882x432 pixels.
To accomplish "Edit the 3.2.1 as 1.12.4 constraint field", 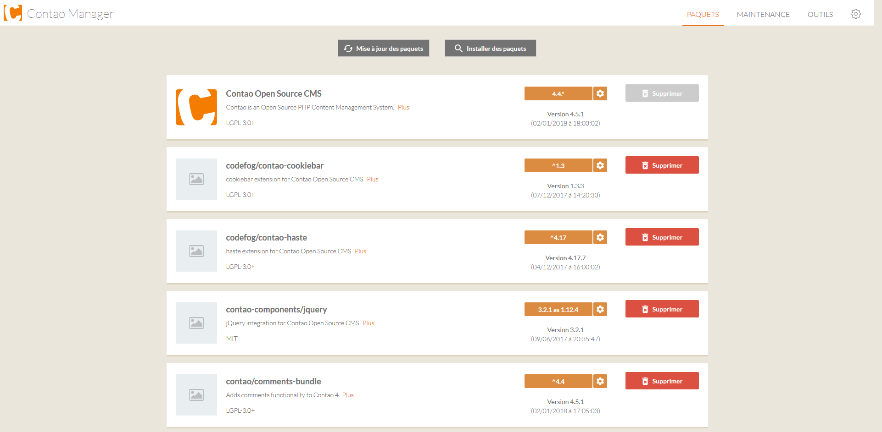I will [x=558, y=309].
